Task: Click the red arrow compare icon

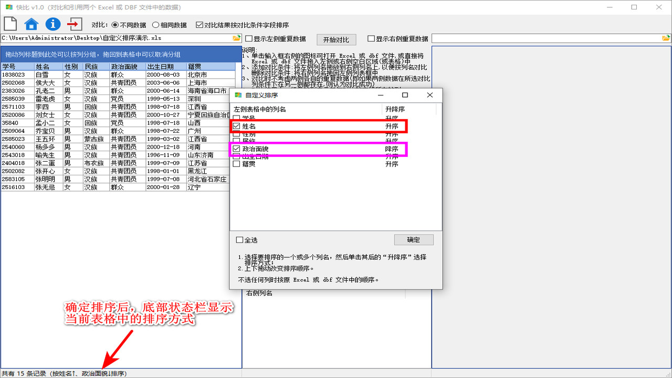Action: [76, 24]
